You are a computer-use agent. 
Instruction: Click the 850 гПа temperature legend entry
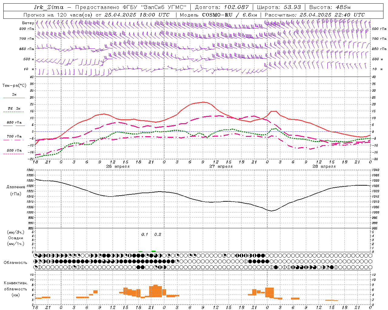pos(14,123)
